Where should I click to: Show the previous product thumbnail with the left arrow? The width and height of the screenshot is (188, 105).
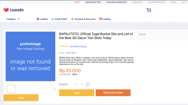5,89
